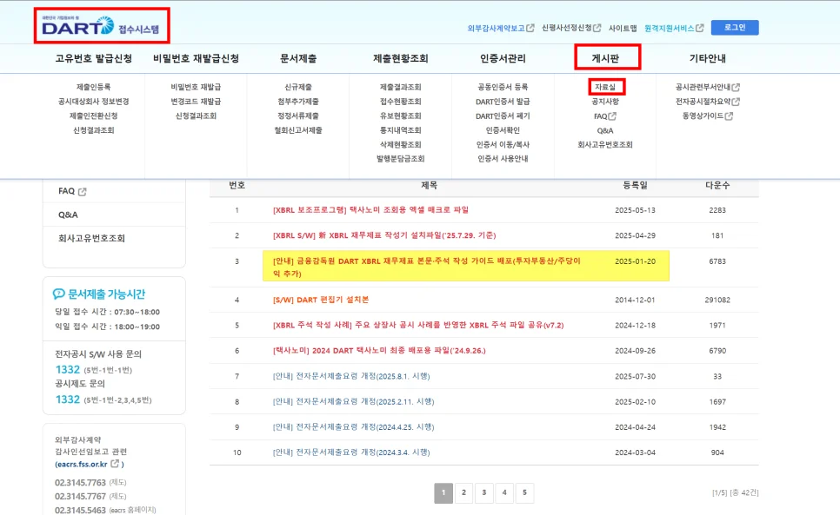Open the 비밀번호 재발급신청 menu
Image resolution: width=840 pixels, height=515 pixels.
[x=196, y=58]
